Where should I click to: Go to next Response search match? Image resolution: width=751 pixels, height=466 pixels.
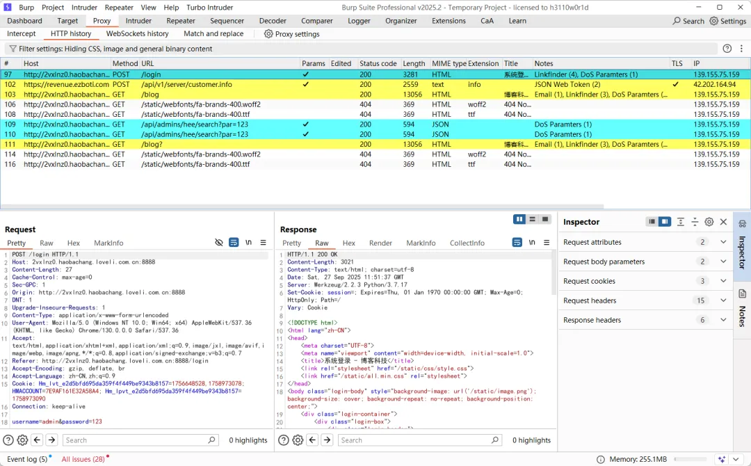tap(327, 440)
